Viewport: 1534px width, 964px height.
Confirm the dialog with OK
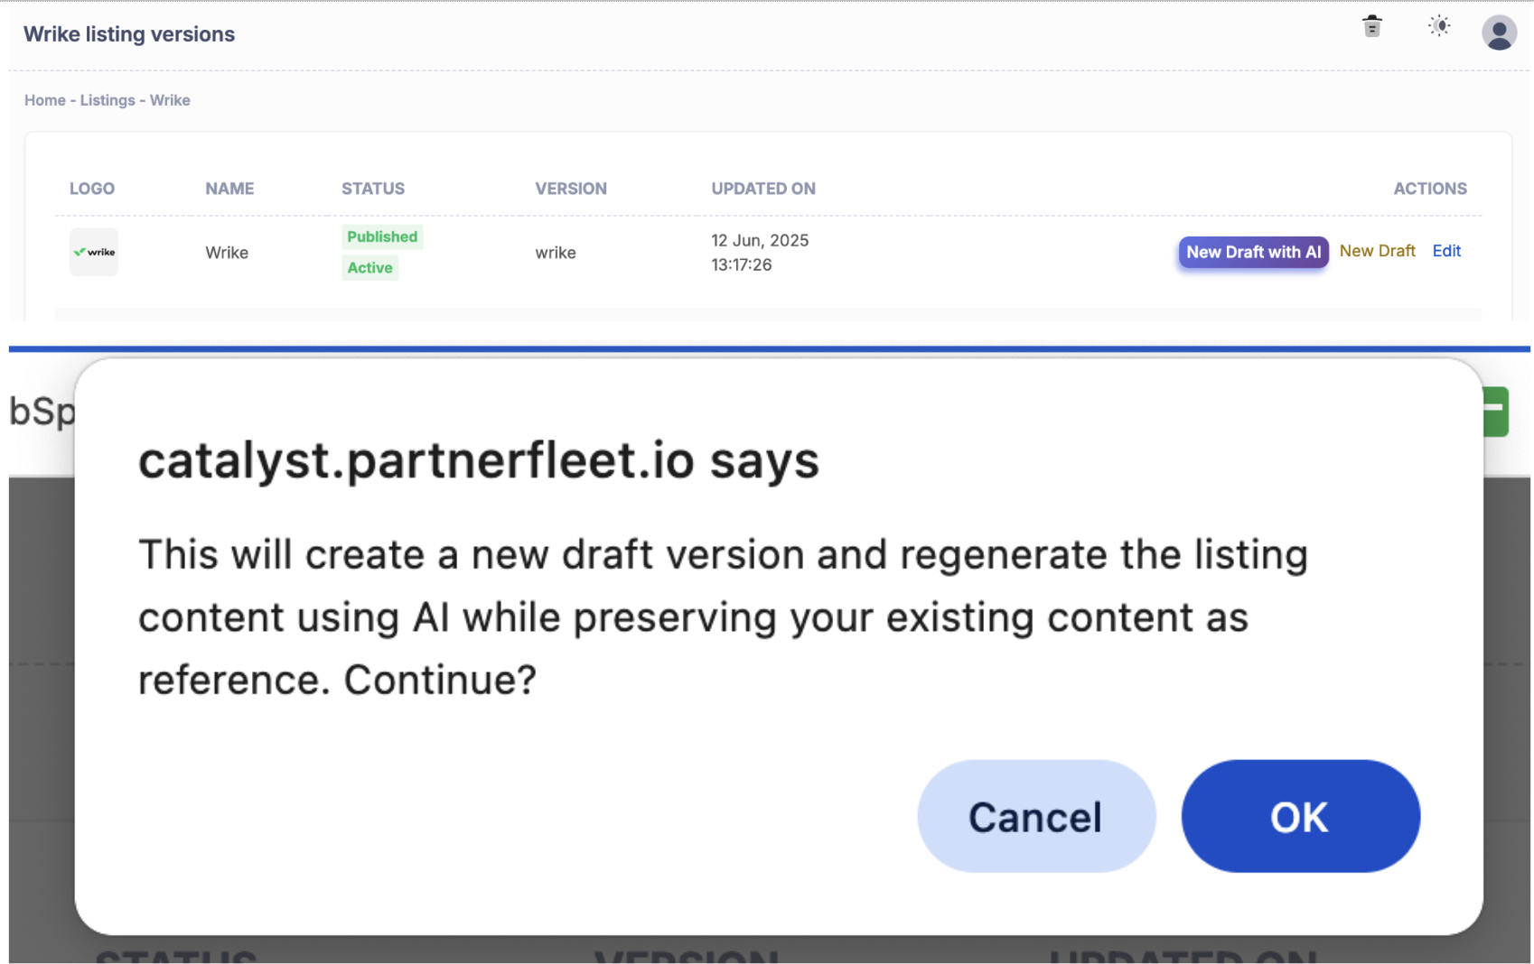click(1300, 816)
